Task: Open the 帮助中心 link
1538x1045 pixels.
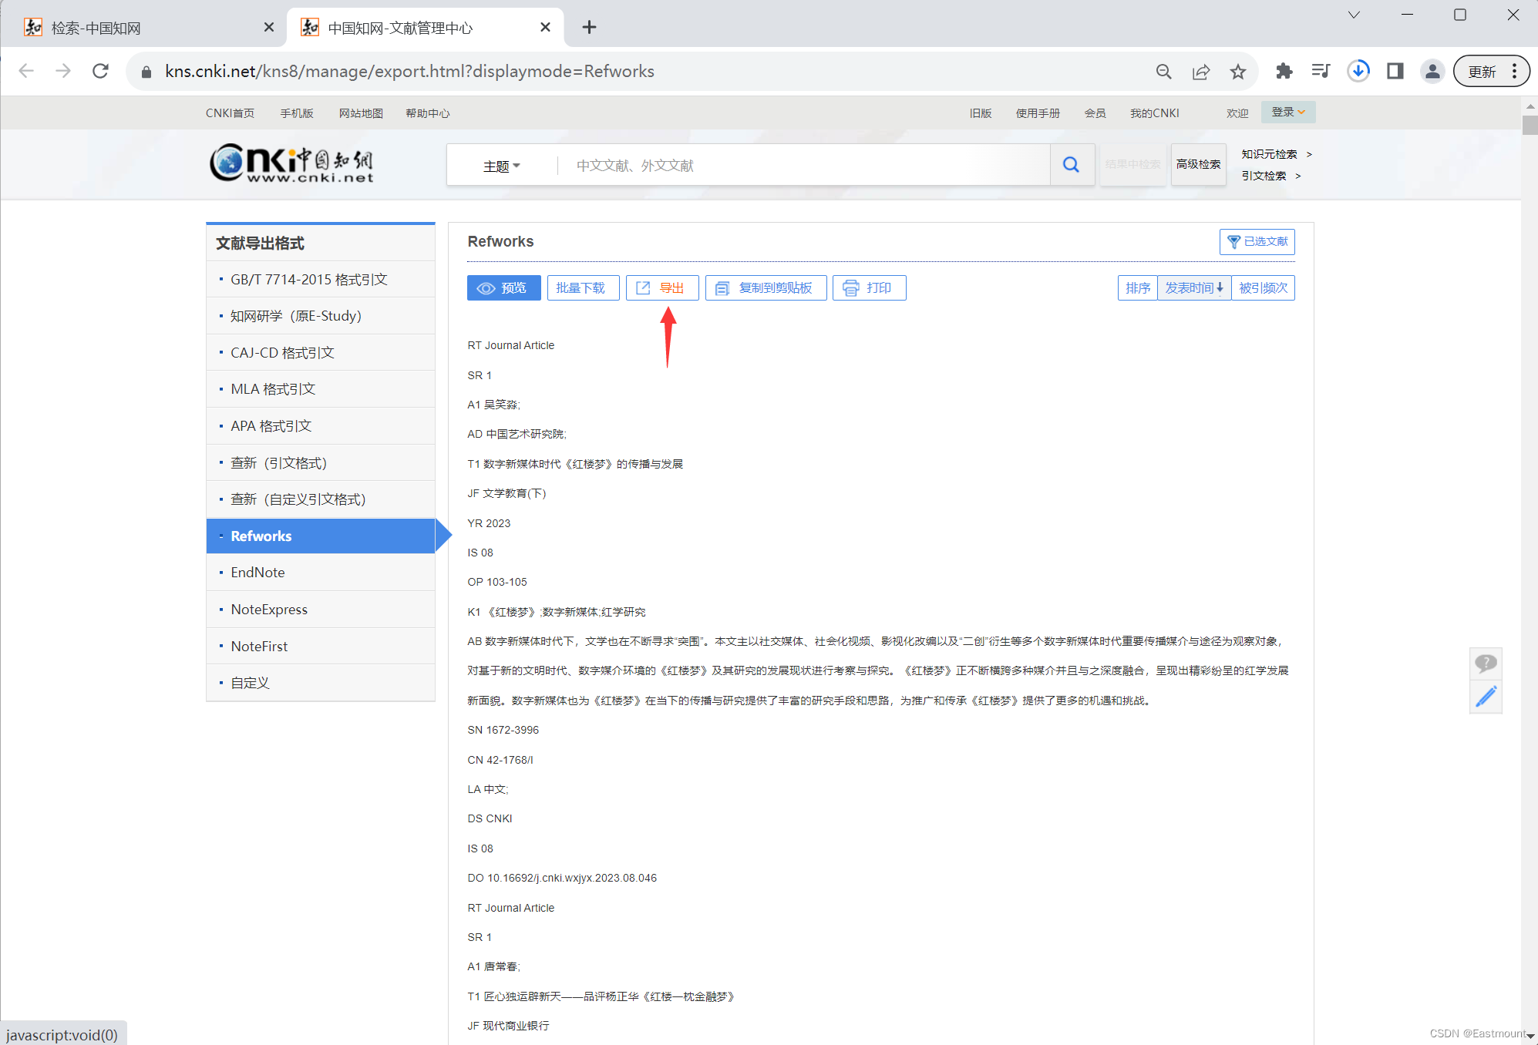Action: tap(428, 113)
